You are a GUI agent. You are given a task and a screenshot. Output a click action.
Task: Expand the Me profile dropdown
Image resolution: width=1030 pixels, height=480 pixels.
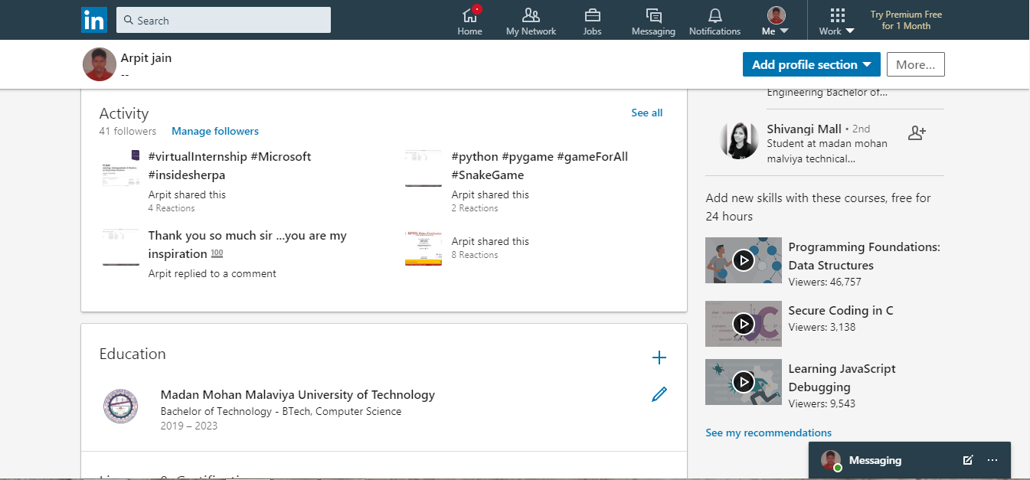[776, 21]
